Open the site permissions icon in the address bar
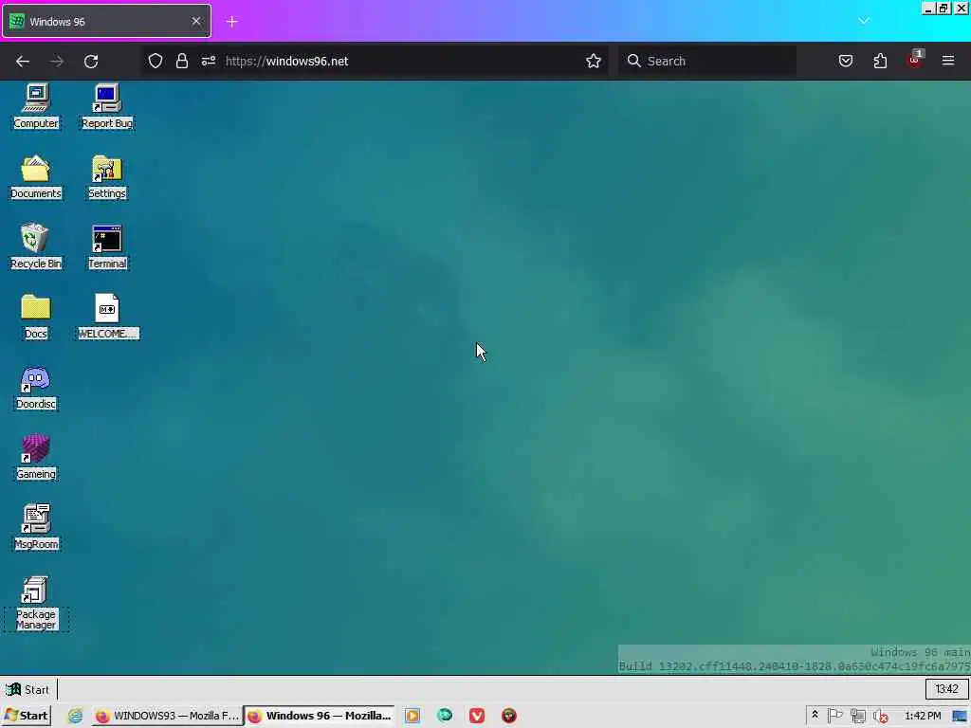The height and width of the screenshot is (728, 971). pos(208,61)
